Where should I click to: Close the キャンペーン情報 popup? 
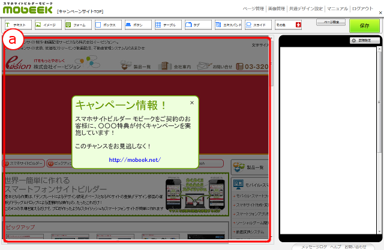192,103
